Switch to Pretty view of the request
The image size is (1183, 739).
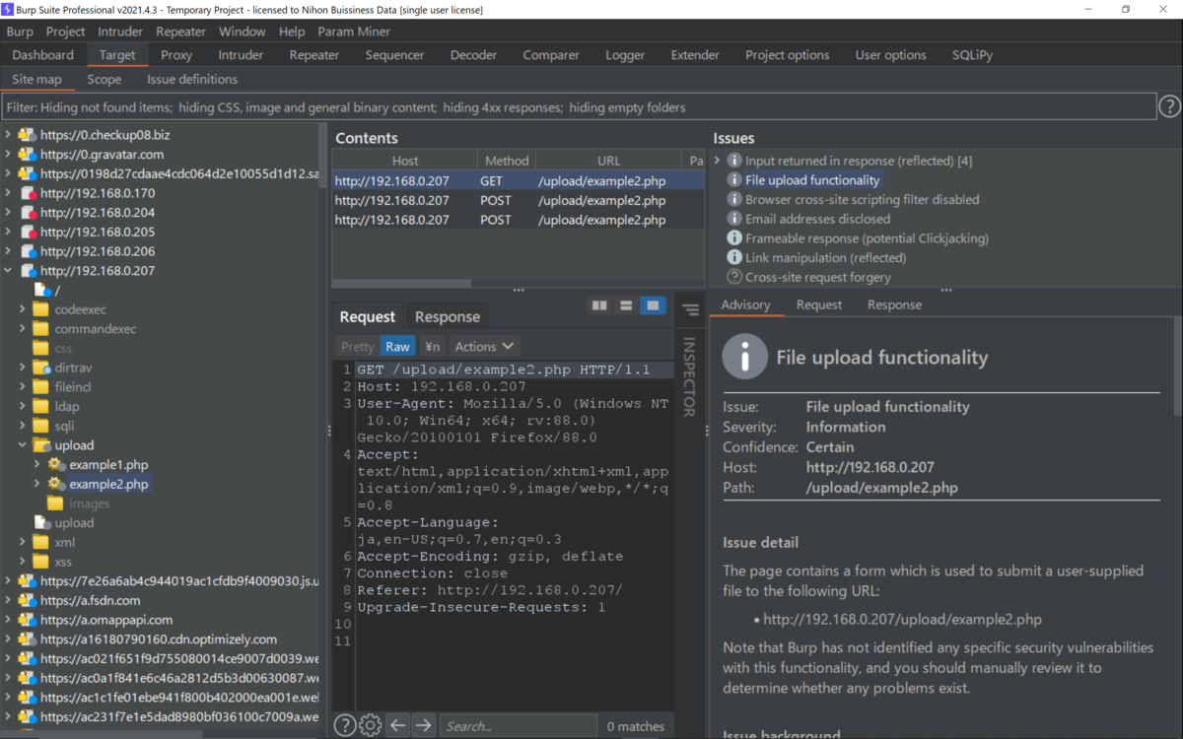tap(357, 346)
